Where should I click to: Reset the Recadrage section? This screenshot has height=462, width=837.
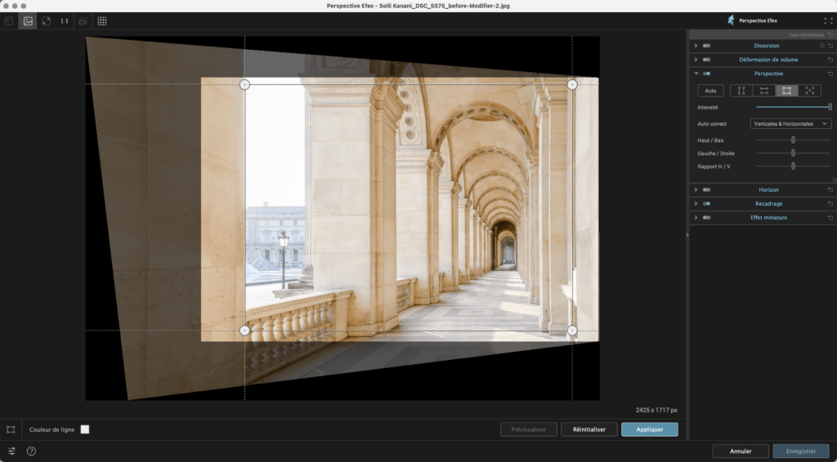[830, 203]
